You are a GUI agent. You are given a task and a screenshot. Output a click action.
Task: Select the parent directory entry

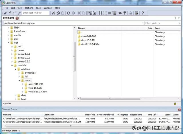click(x=129, y=32)
